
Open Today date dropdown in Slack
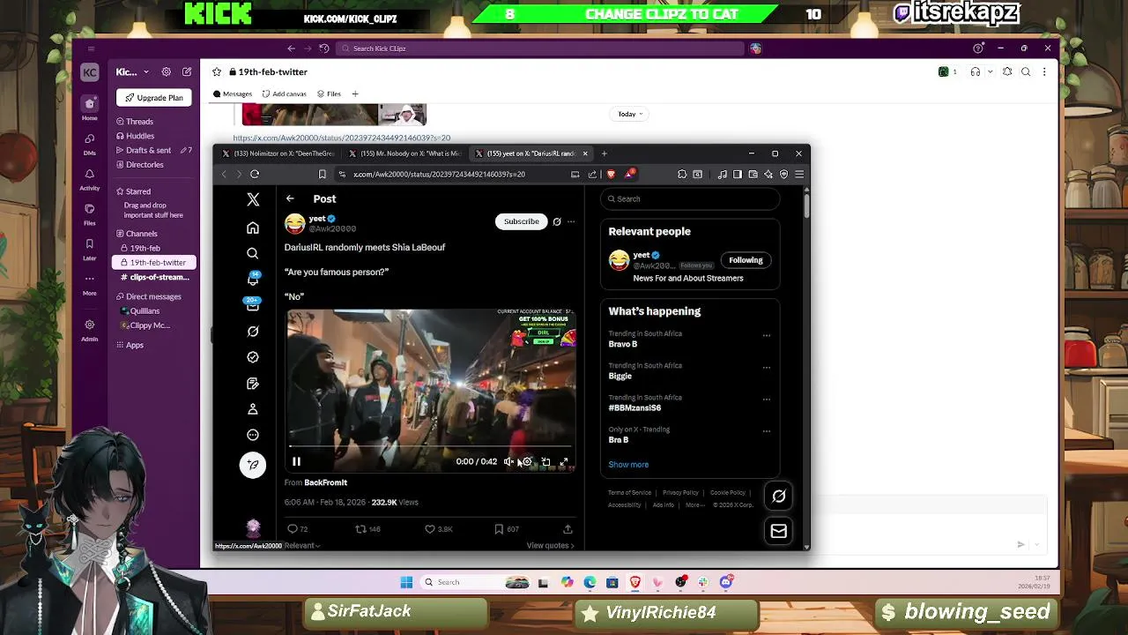[x=630, y=114]
